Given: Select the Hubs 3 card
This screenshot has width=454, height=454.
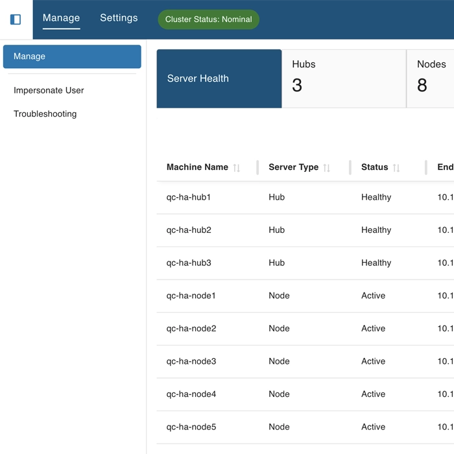Looking at the screenshot, I should tap(344, 78).
